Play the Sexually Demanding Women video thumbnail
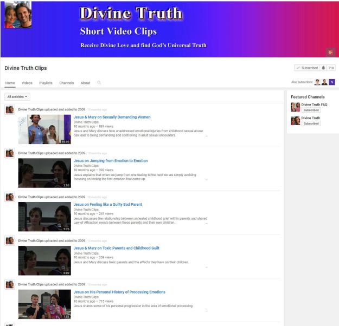Screen dimensions: 339x326 44,129
